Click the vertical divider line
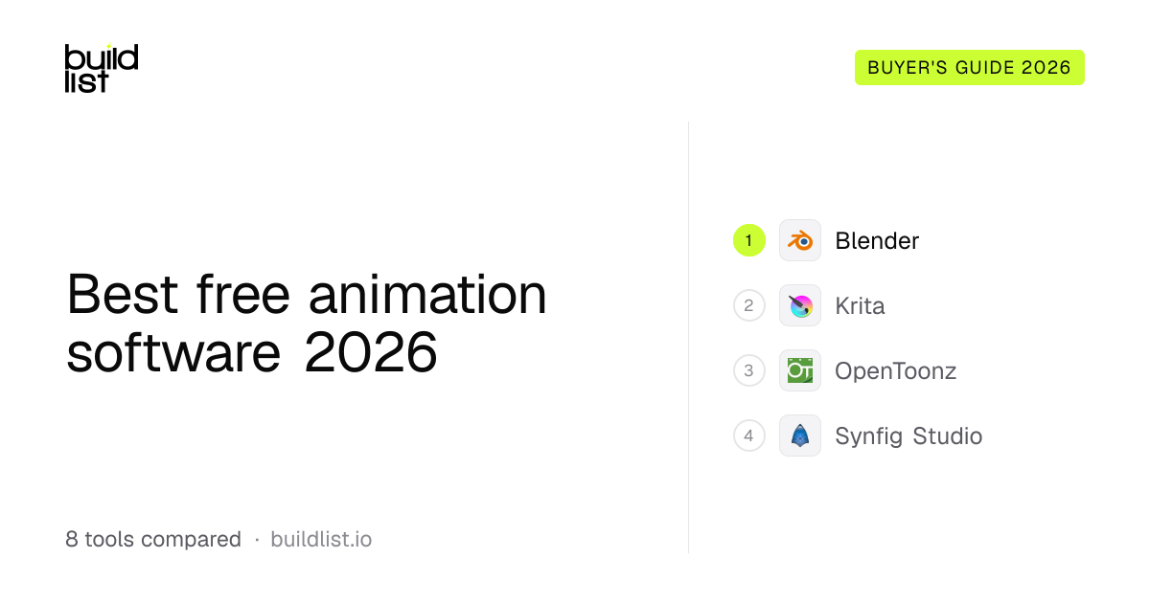Viewport: 1150px width, 603px height. coord(688,337)
